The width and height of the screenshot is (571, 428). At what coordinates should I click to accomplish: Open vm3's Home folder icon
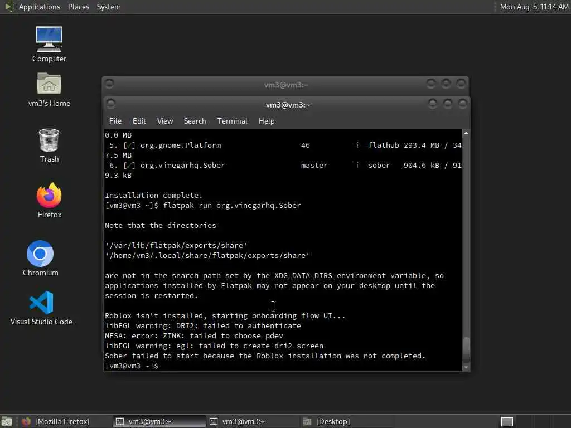49,90
